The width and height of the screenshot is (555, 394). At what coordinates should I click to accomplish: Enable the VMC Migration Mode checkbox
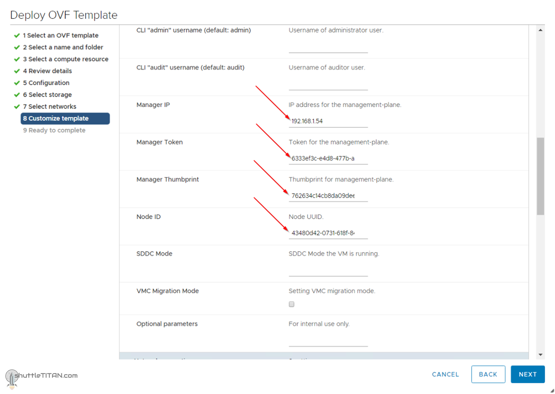291,304
